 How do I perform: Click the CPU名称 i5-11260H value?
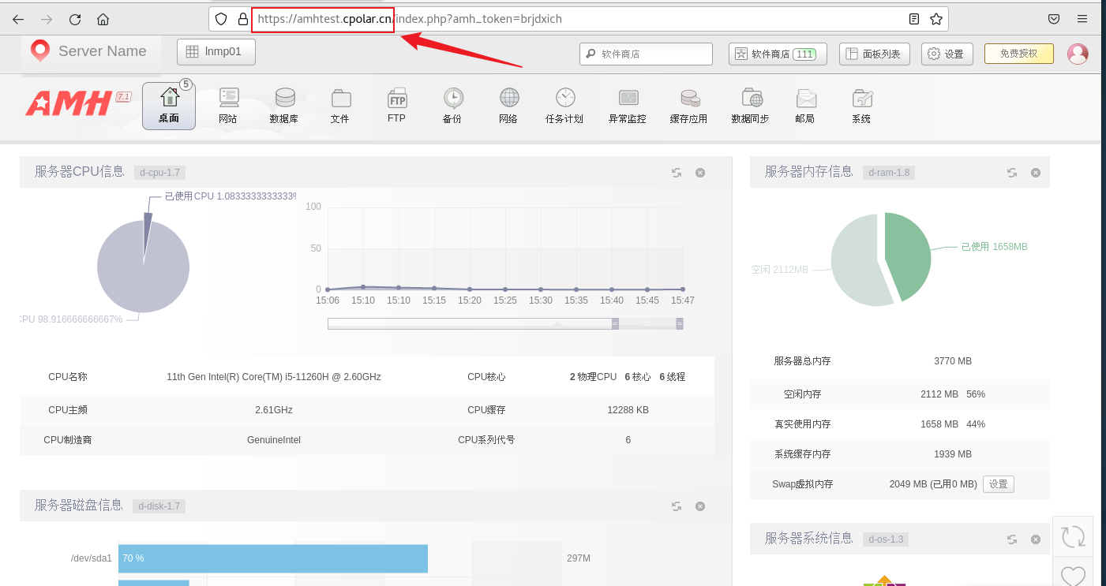(x=274, y=377)
